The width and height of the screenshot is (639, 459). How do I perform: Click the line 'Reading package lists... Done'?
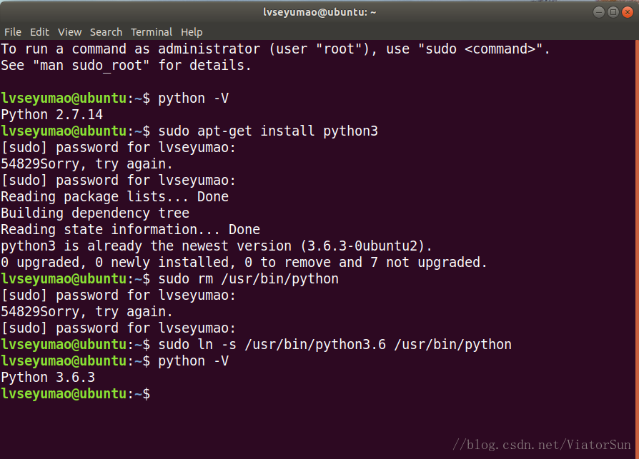pos(114,197)
